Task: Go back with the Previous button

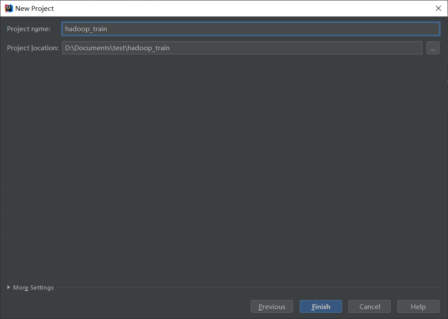Action: 272,306
